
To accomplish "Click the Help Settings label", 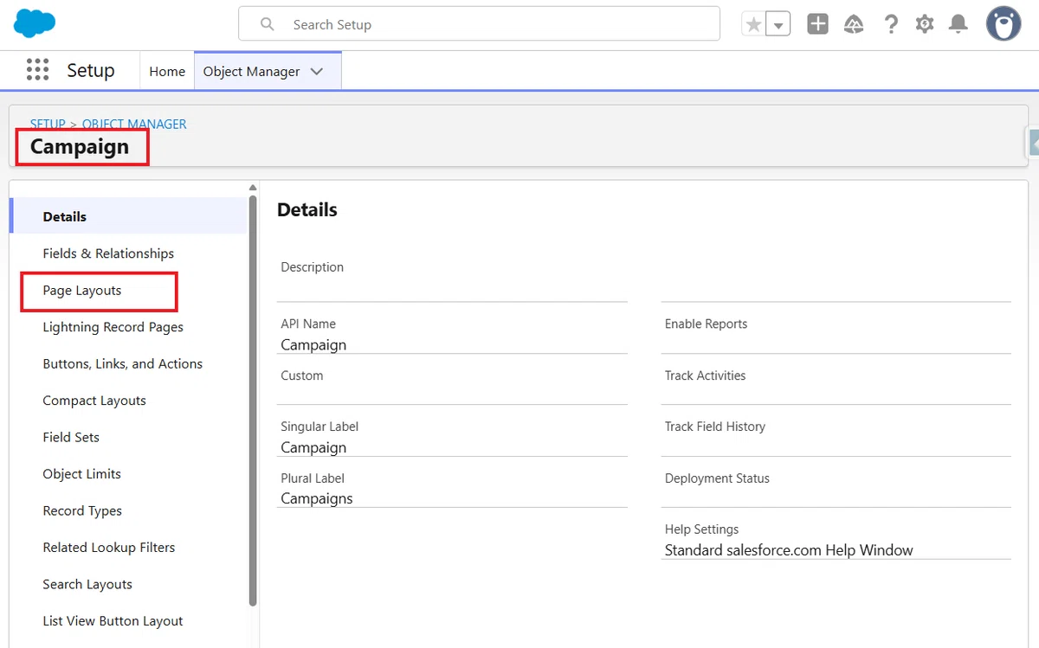I will coord(702,529).
